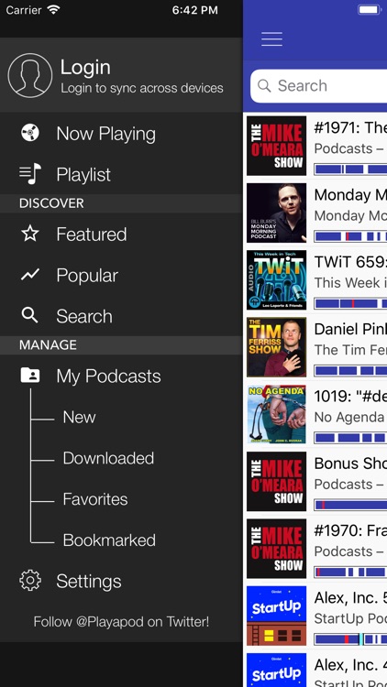Open Bill Burr Monday Morning Podcast thumbnail
387x687 pixels.
coord(276,213)
